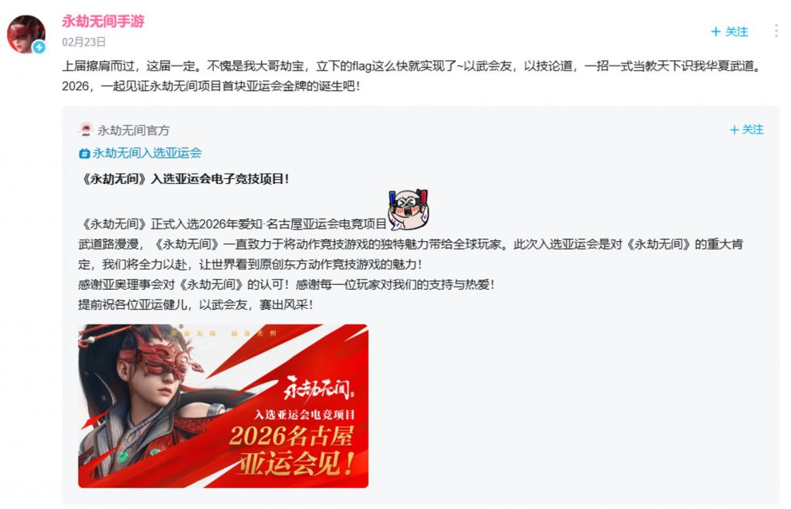
Task: Click the hashtag topic icon before 永劫无间入选亚运会
Action: [84, 154]
